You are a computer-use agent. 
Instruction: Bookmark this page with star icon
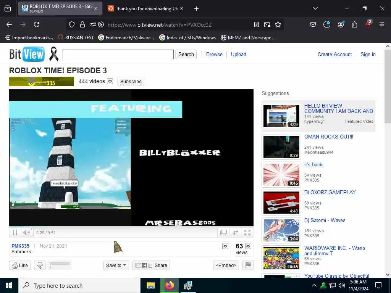pyautogui.click(x=278, y=24)
